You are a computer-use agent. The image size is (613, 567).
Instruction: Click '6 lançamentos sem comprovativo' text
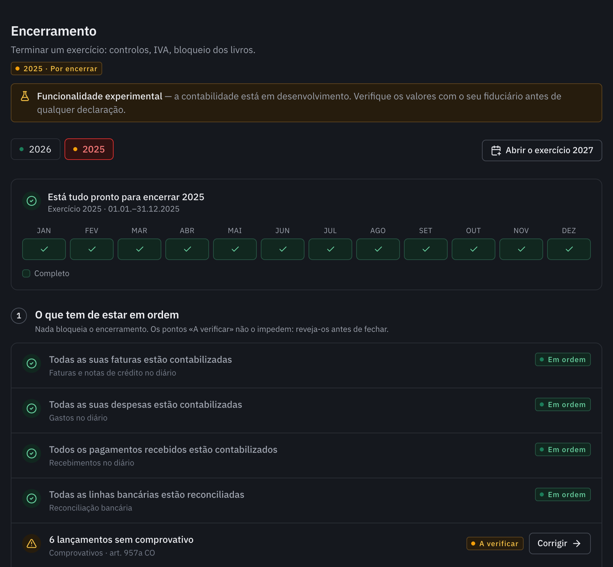pos(121,540)
